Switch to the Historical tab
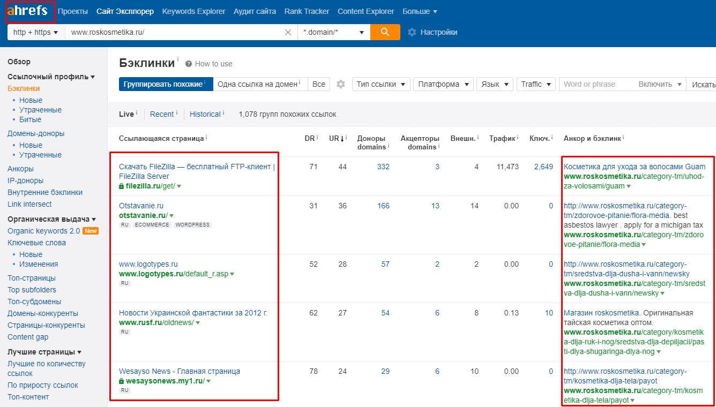The image size is (716, 407). click(205, 114)
